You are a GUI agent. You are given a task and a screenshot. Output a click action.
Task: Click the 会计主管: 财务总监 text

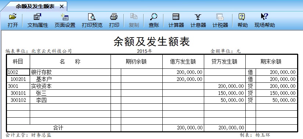[28, 135]
